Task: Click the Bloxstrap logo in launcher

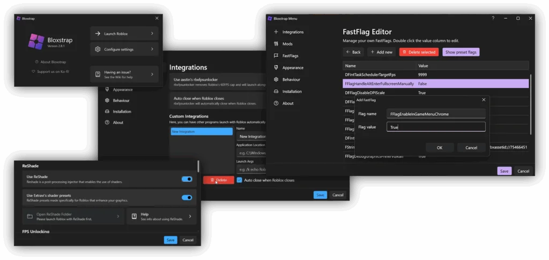Action: [36, 41]
